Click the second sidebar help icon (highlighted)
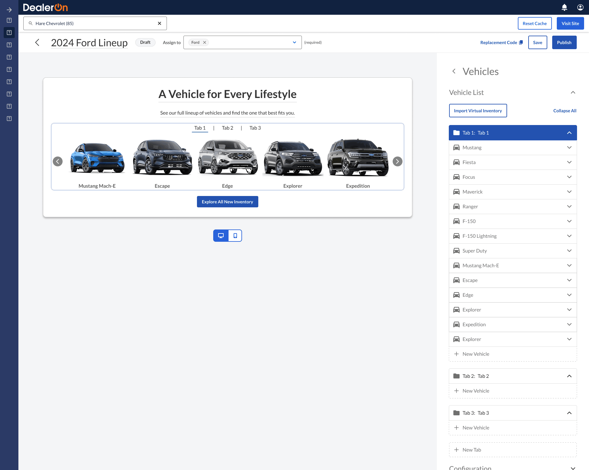Screen dimensions: 589x470 pos(9,33)
